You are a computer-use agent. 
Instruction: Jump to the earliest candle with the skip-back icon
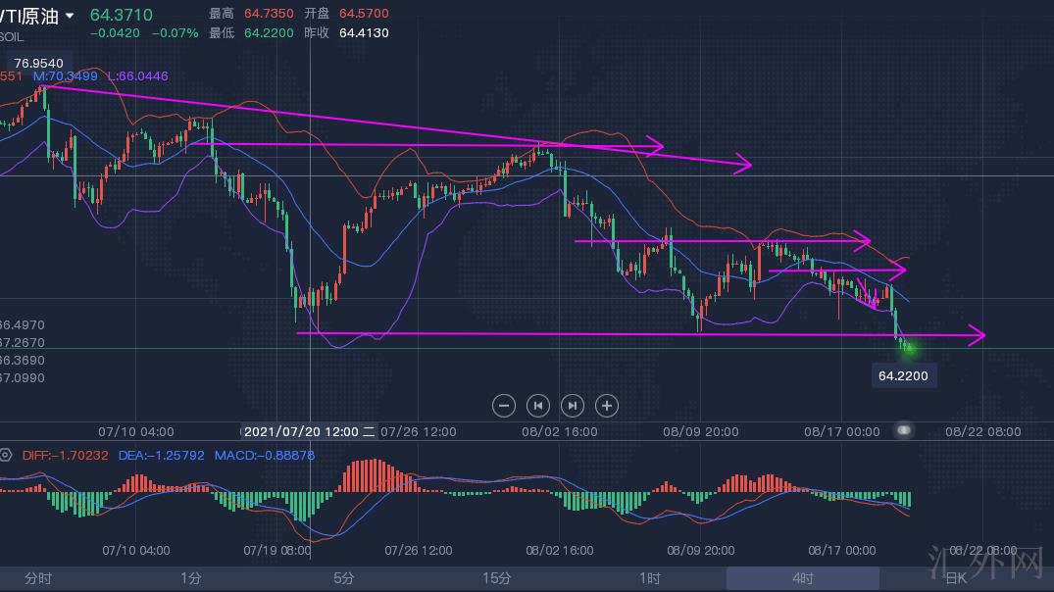537,405
